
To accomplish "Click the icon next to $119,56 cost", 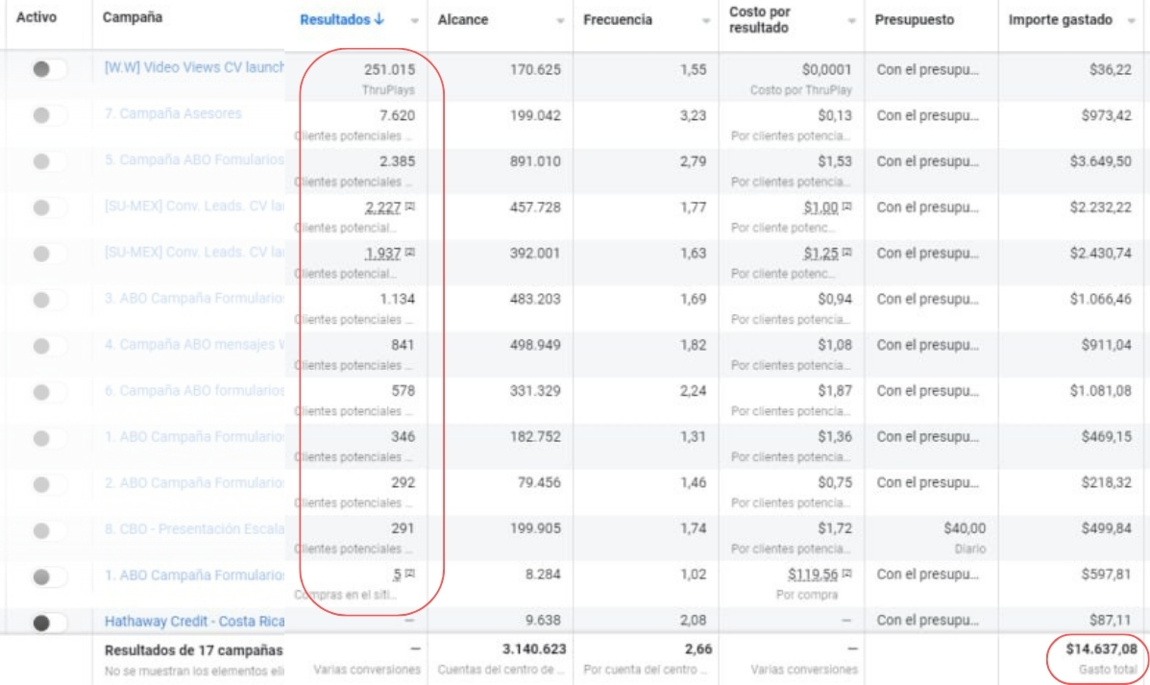I will click(x=846, y=575).
